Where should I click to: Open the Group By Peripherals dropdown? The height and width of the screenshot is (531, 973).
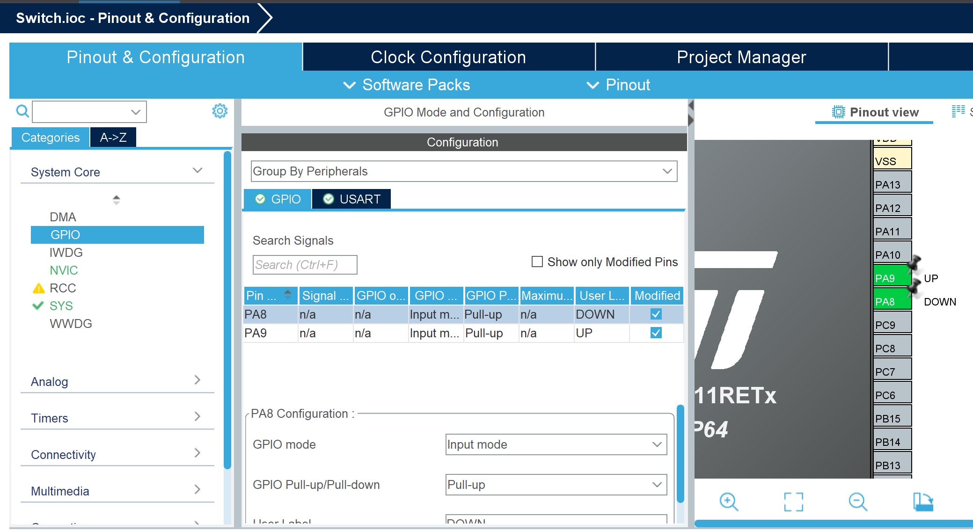click(x=463, y=171)
